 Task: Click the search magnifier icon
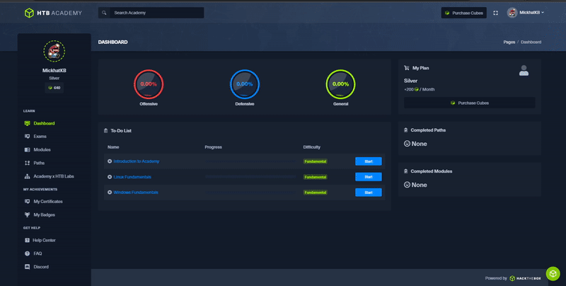coord(105,13)
